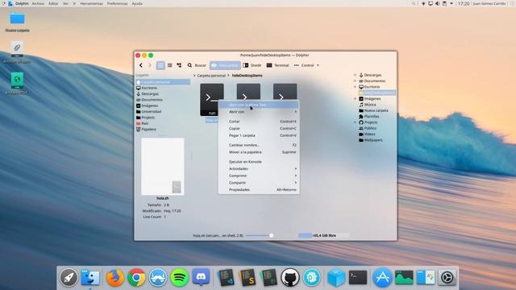The height and width of the screenshot is (290, 516).
Task: Expand the Abrir con submenu
Action: click(259, 112)
